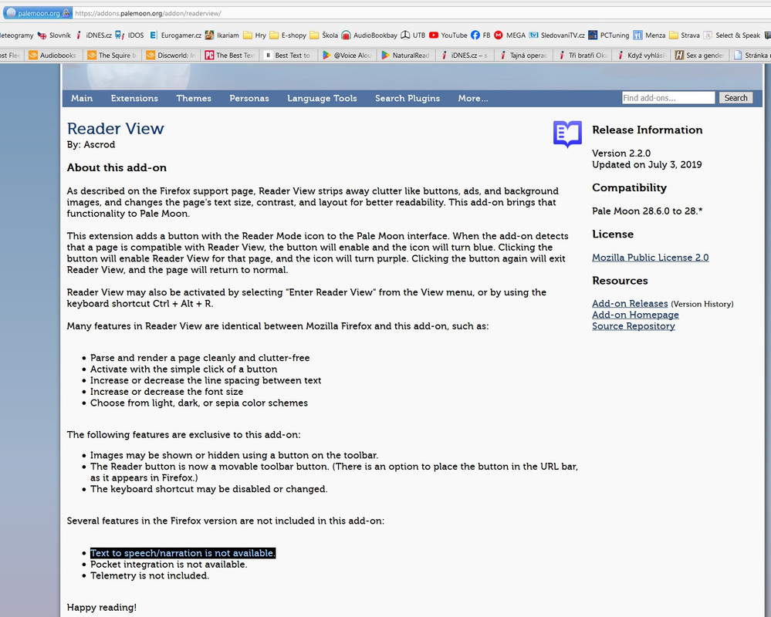Switch to the @Voice Aloud tab
771x617 pixels.
pos(347,55)
